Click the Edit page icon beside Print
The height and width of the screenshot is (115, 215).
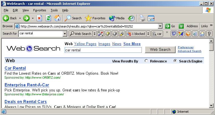pos(151,18)
